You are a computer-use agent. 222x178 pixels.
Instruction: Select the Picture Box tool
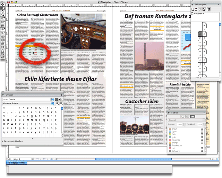coord(3,22)
